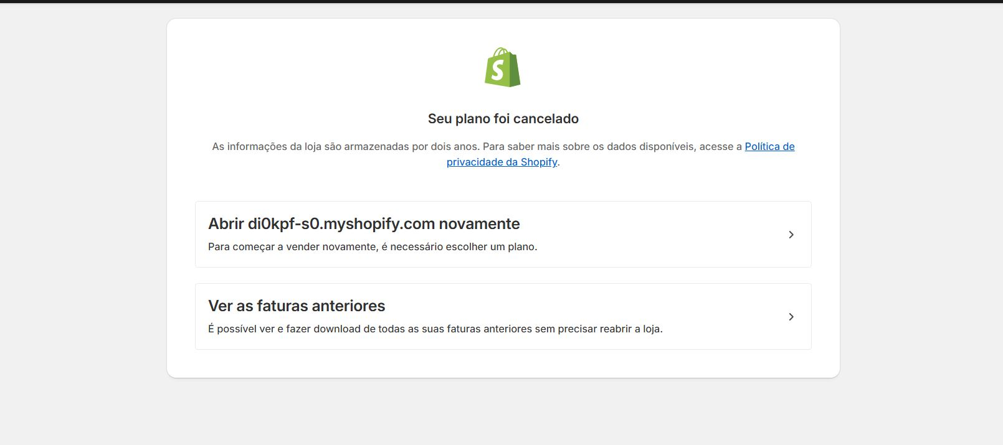Open 'Ver as faturas anteriores'
Screen dimensions: 1003x445
click(503, 316)
